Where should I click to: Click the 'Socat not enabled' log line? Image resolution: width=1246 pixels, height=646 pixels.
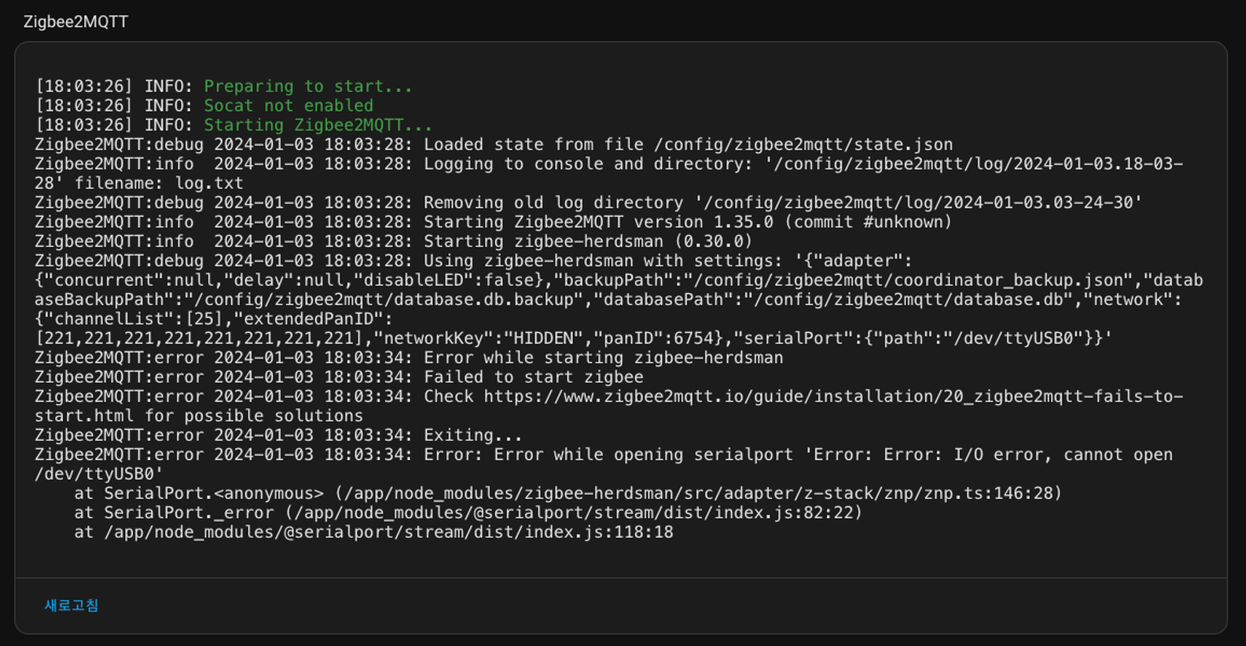pos(204,105)
